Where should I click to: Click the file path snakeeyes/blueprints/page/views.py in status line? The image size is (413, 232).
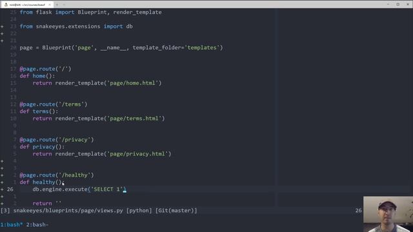tap(68, 211)
